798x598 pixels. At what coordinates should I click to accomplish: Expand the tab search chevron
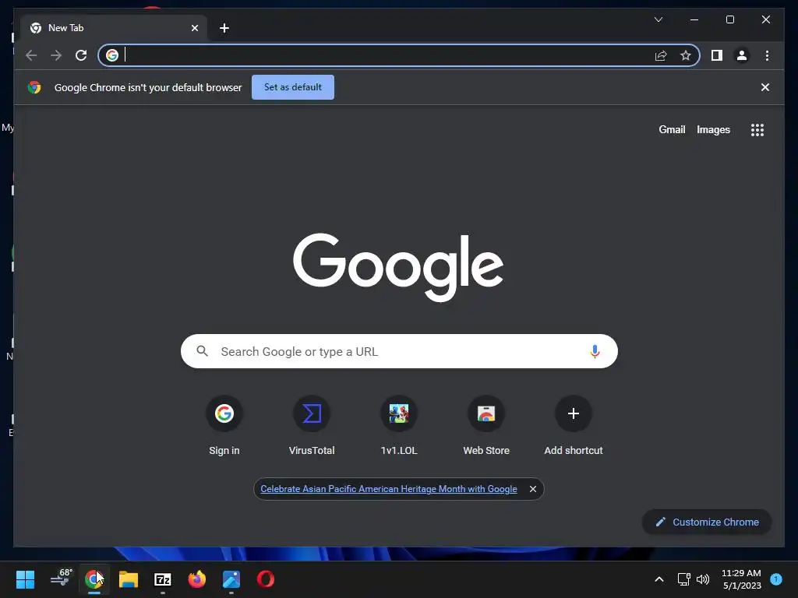point(658,19)
